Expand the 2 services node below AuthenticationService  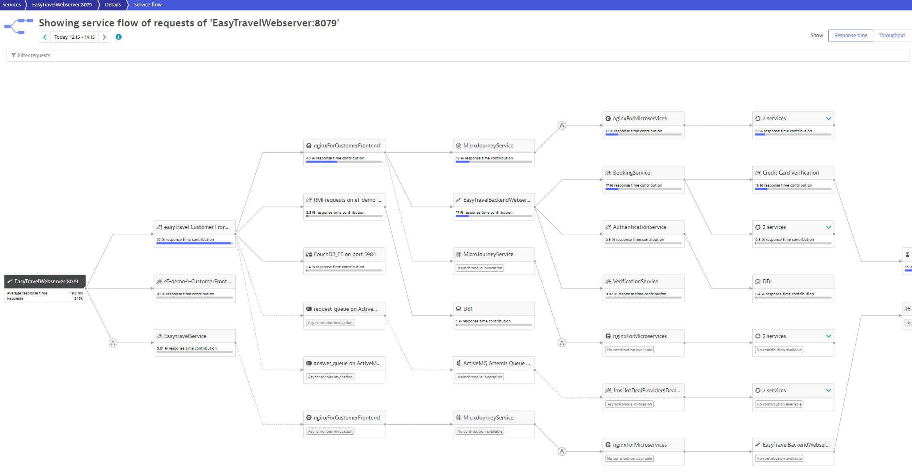828,227
